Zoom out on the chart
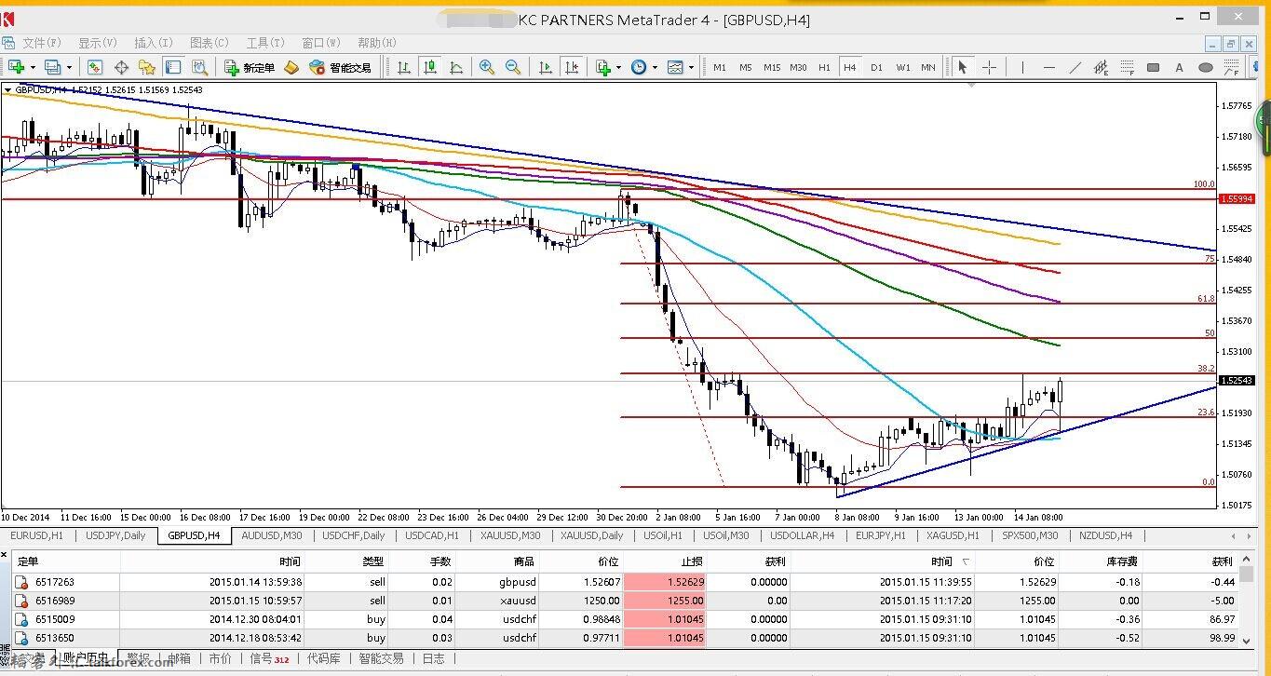The image size is (1271, 676). click(x=512, y=67)
